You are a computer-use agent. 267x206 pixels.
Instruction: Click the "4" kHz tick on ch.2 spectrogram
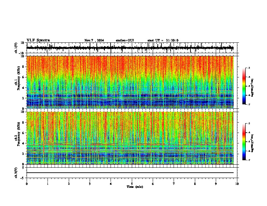pos(23,143)
